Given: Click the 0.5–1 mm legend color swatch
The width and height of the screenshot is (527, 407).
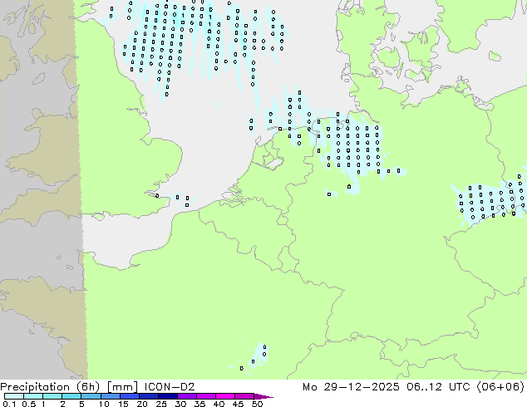Looking at the screenshot, I should [33, 396].
